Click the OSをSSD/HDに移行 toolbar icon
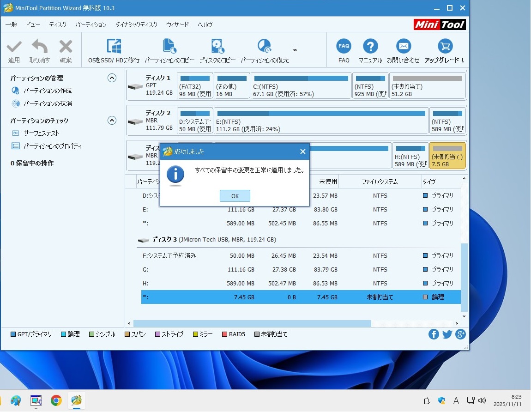The width and height of the screenshot is (531, 412). point(114,47)
